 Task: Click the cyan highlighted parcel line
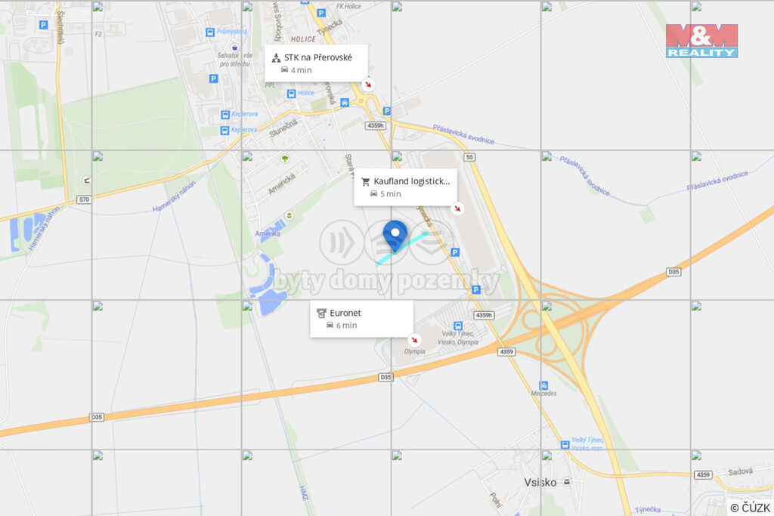[x=402, y=249]
